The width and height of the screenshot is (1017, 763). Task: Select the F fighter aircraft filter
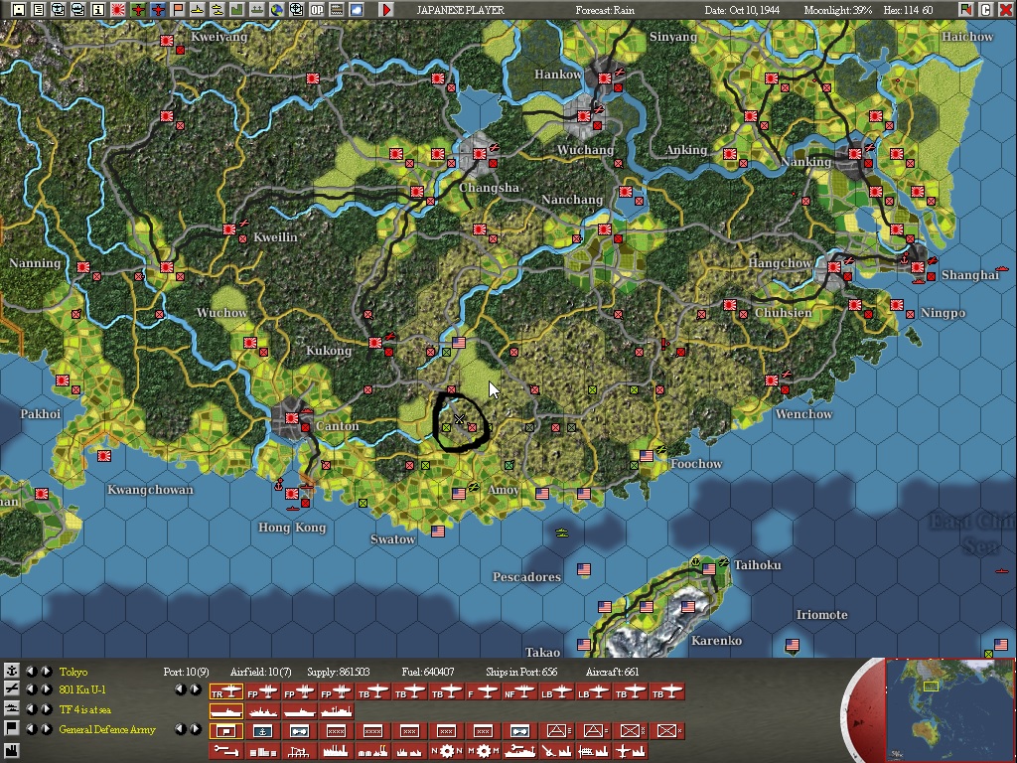[x=484, y=691]
